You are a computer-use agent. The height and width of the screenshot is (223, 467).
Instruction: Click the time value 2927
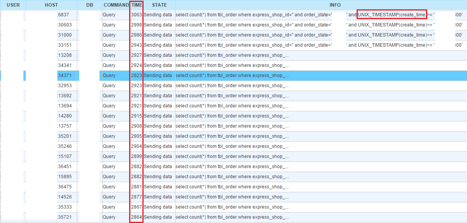point(137,55)
